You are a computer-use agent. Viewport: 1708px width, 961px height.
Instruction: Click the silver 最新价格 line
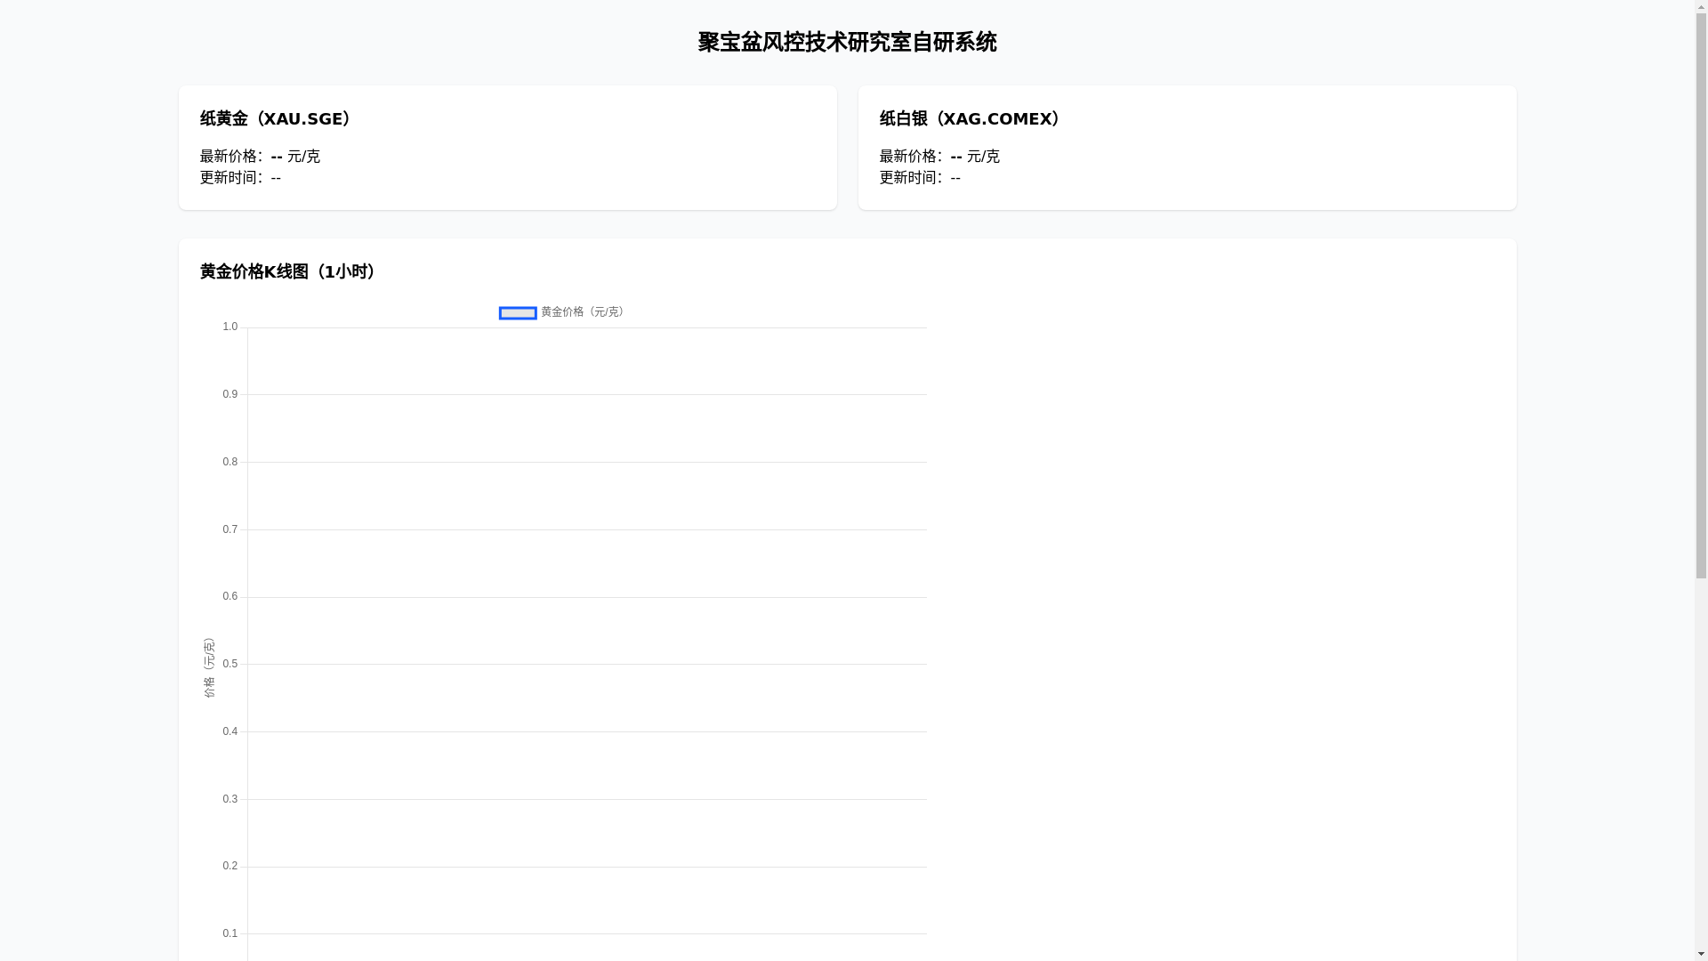pos(939,157)
